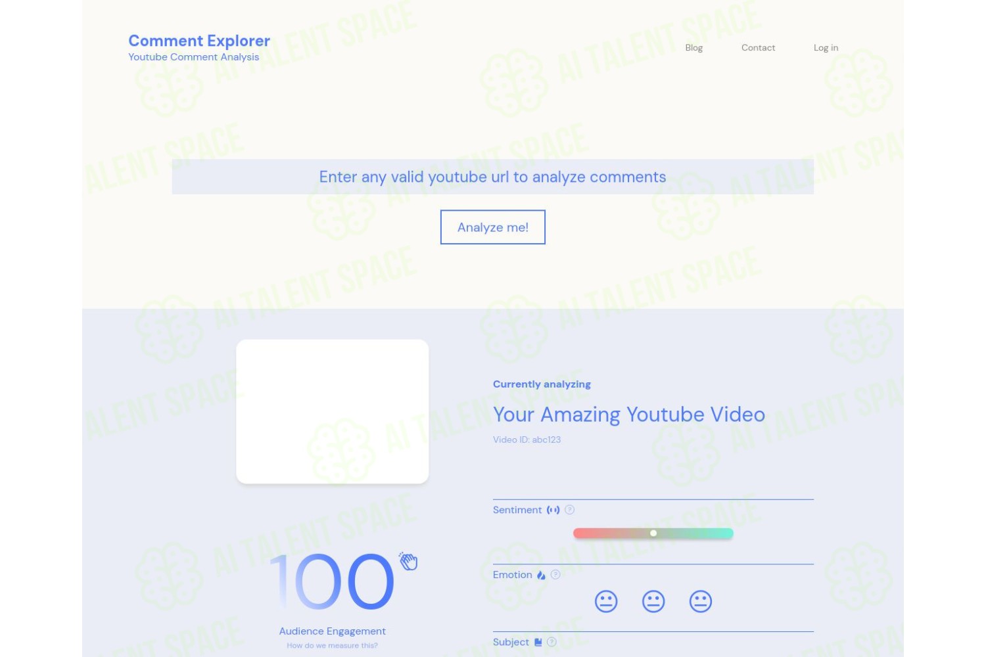Open the Sentiment help question mark
Screen dimensions: 986x657
pyautogui.click(x=570, y=510)
